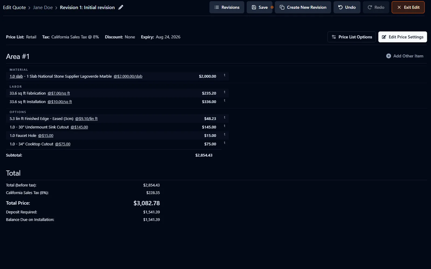Viewport: 431px width, 269px height.
Task: Click the Discount: None text
Action: (120, 37)
